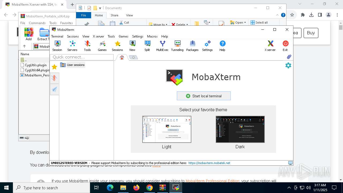Open the Tools toolbar icon
Viewport: 343px width, 193px height.
point(87,46)
